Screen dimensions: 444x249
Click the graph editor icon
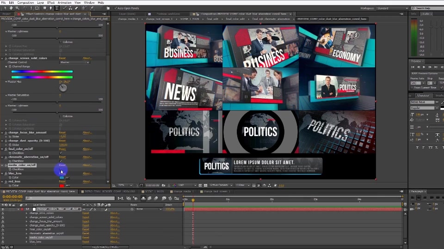177,198
